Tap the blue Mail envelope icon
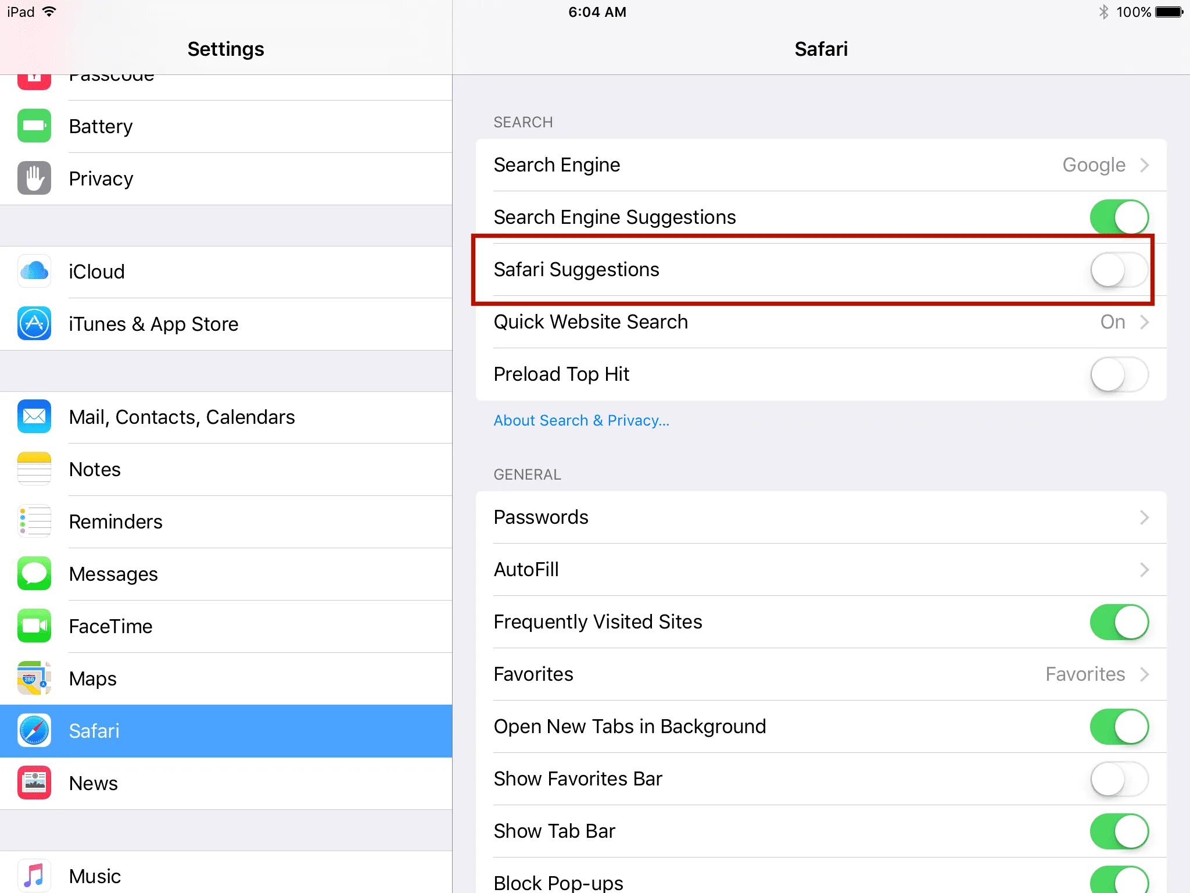The image size is (1190, 893). click(34, 416)
